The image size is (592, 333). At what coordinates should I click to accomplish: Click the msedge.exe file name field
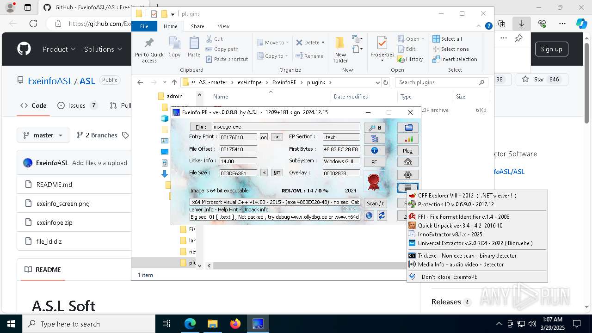tap(286, 127)
